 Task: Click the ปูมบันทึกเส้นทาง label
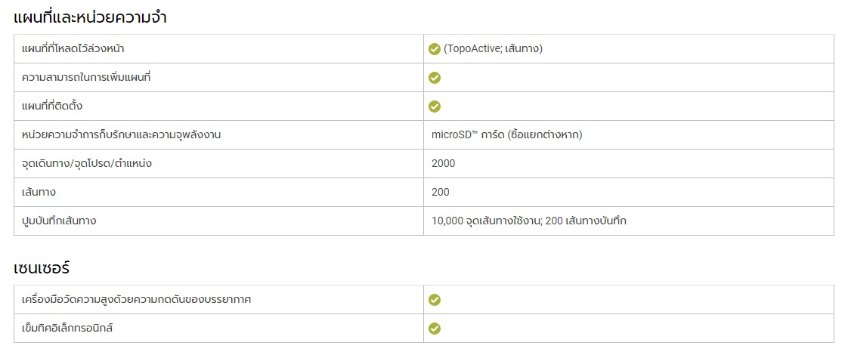[x=59, y=221]
